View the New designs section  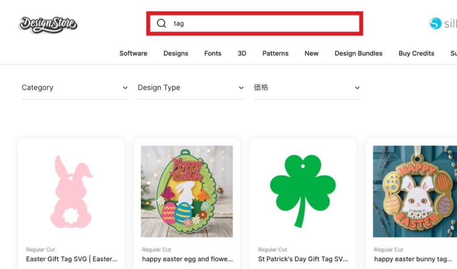[x=311, y=53]
